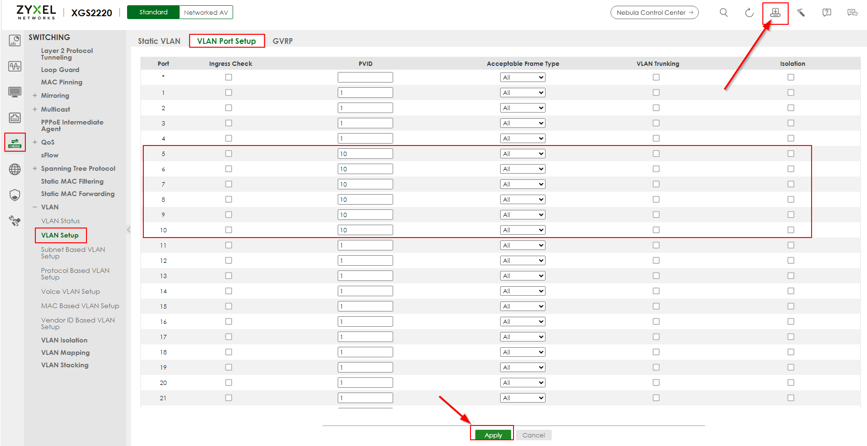Save the configuration via the highlighted save icon
The height and width of the screenshot is (446, 867).
(x=775, y=12)
